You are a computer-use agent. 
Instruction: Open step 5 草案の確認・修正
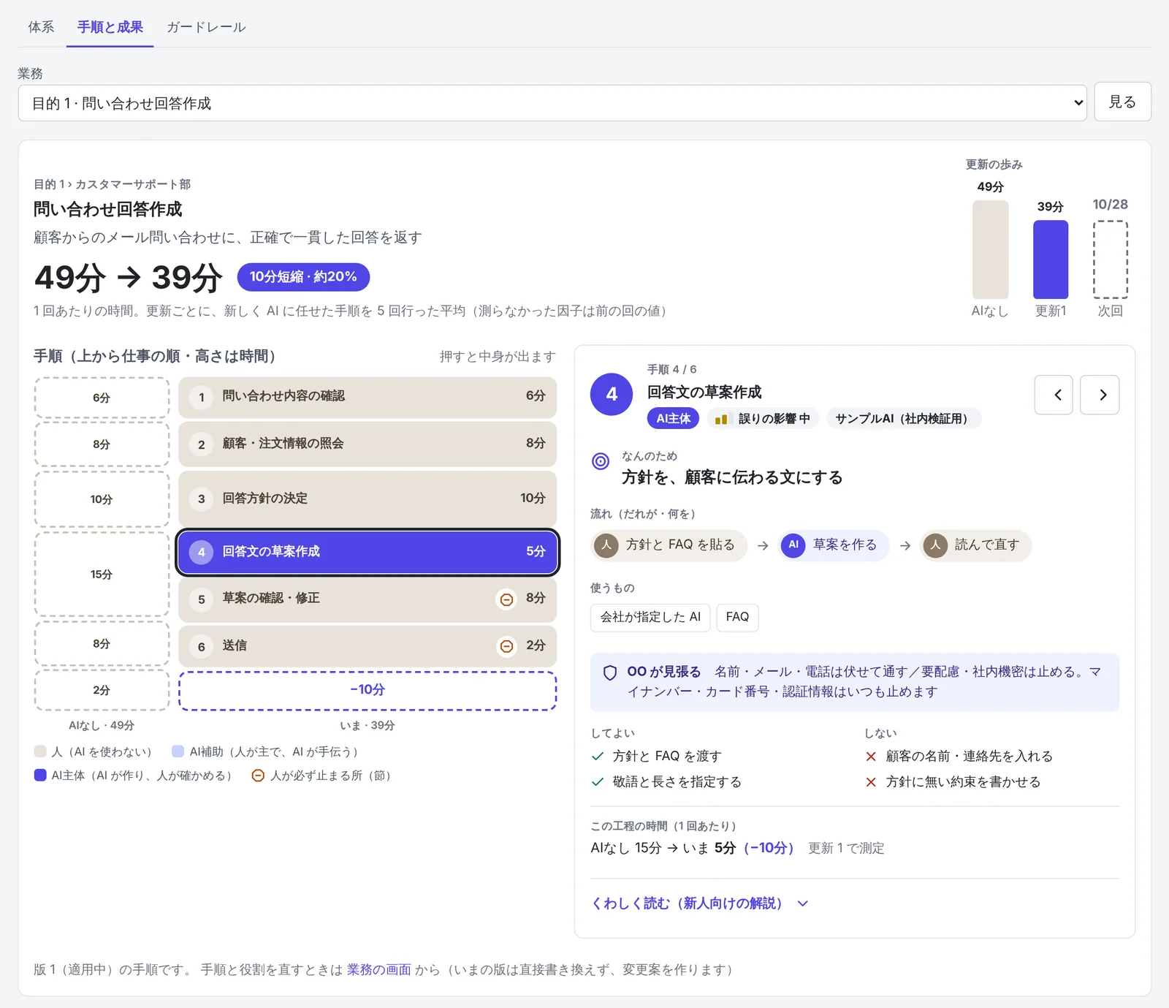coord(368,599)
